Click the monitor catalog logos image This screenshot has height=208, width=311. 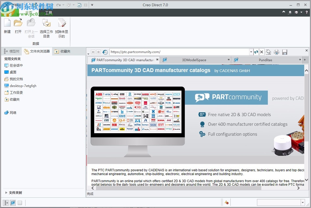138,112
